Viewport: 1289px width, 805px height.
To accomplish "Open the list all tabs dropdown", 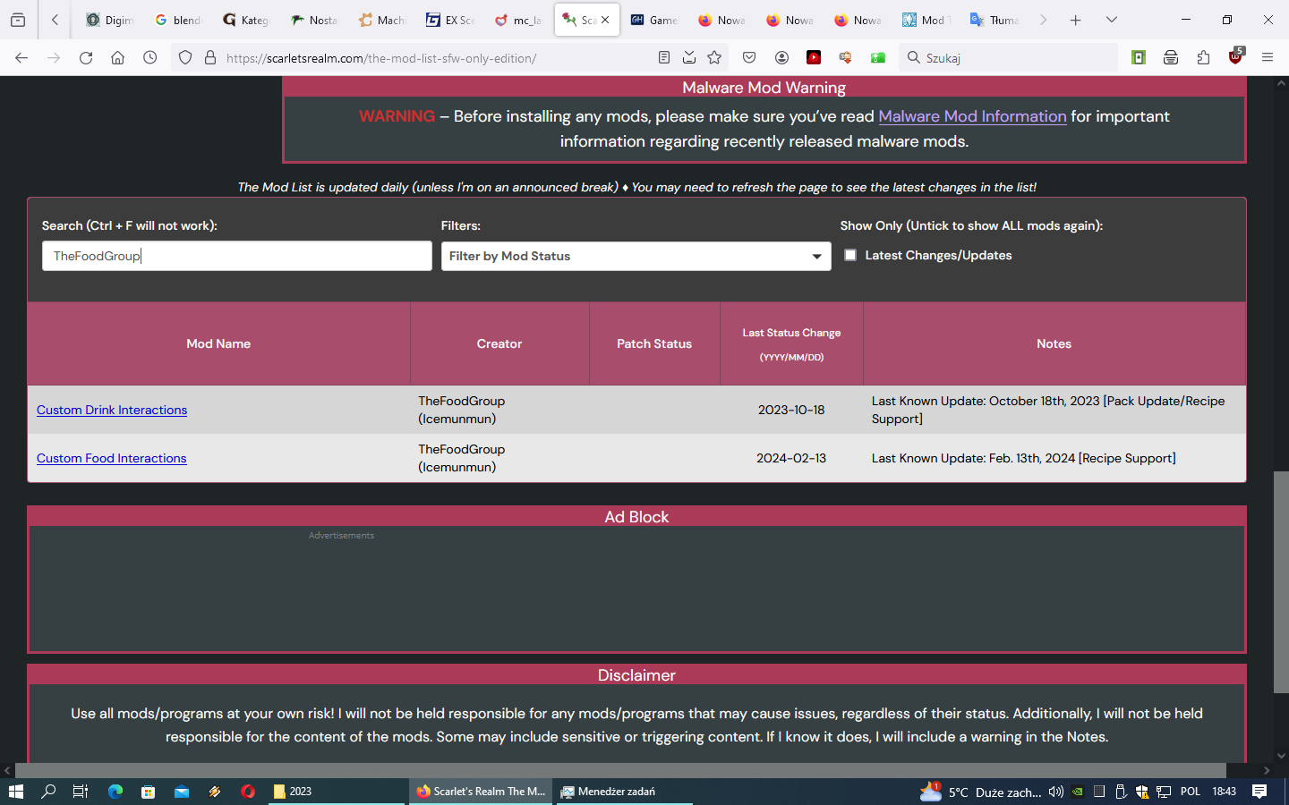I will (x=1112, y=20).
